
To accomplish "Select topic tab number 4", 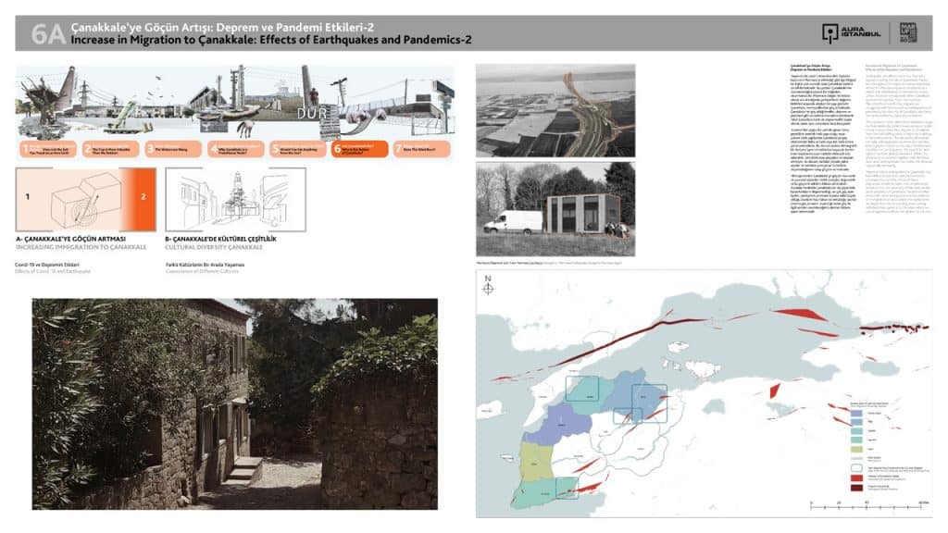I will (x=236, y=148).
